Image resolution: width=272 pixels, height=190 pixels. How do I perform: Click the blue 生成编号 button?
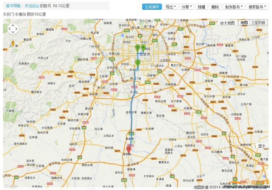[152, 7]
